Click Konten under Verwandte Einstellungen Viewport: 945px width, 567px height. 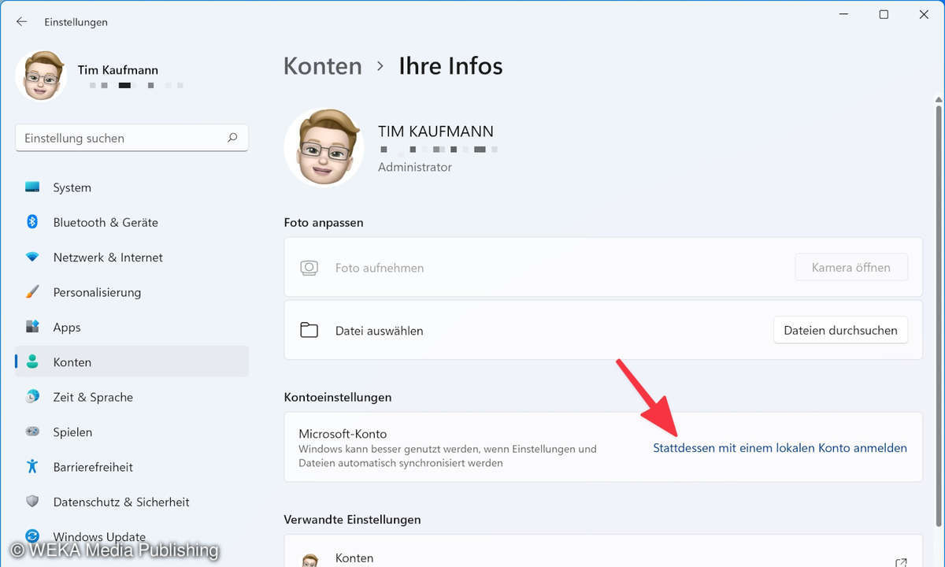click(x=354, y=558)
